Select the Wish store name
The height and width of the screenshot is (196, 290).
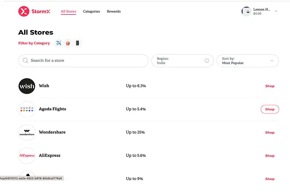pyautogui.click(x=44, y=86)
